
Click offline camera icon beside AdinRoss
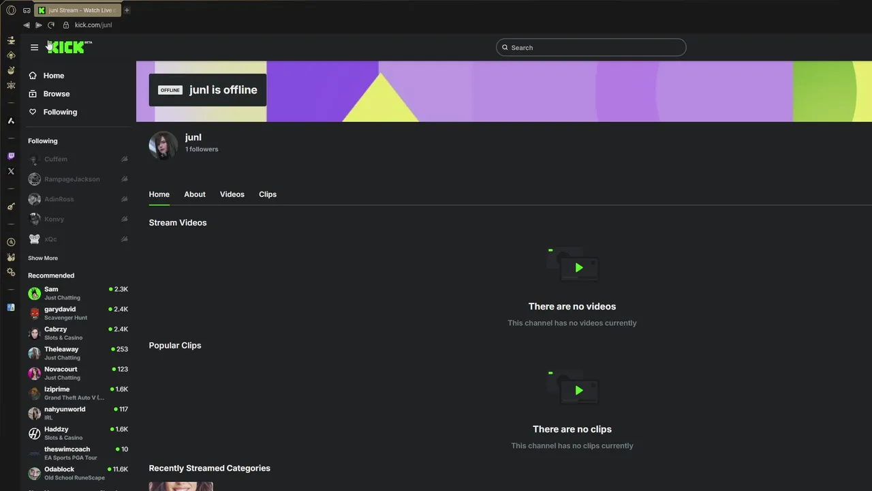click(x=125, y=199)
